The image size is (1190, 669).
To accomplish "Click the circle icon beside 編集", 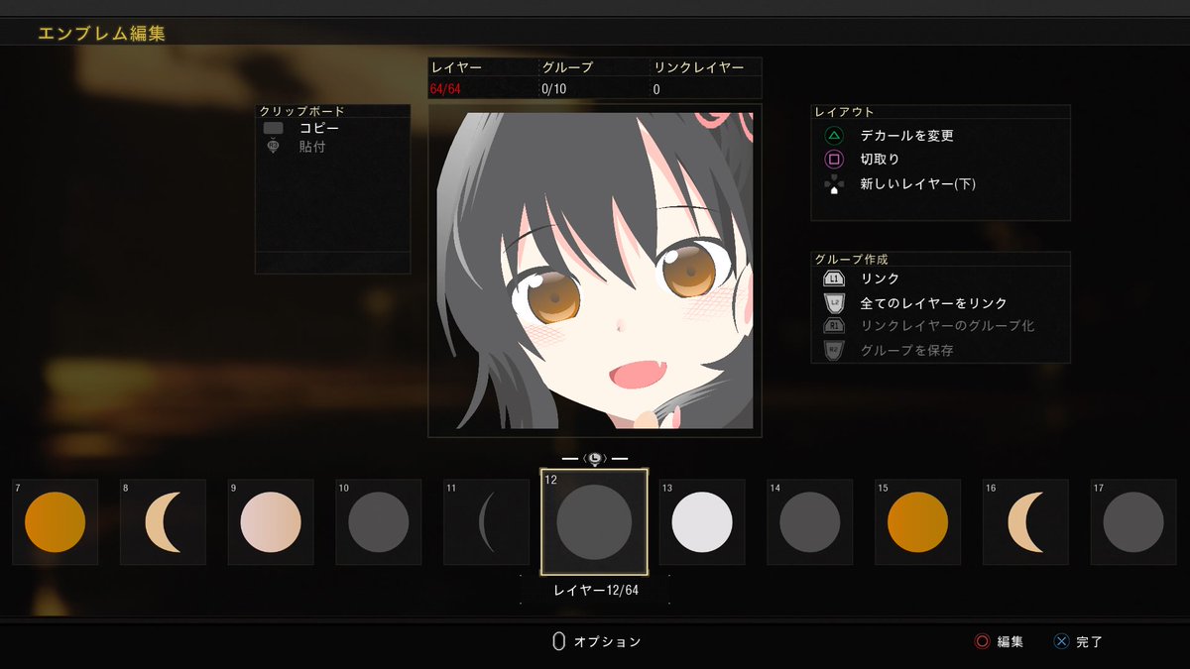I will pos(982,641).
